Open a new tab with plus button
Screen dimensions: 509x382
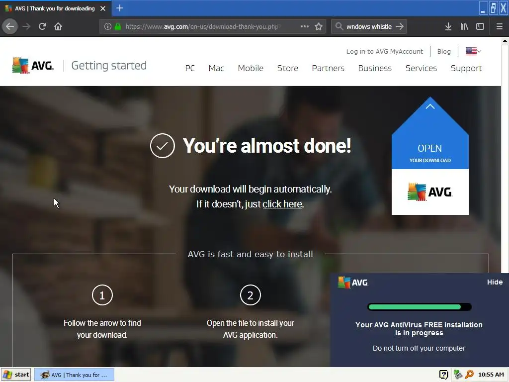(x=120, y=8)
